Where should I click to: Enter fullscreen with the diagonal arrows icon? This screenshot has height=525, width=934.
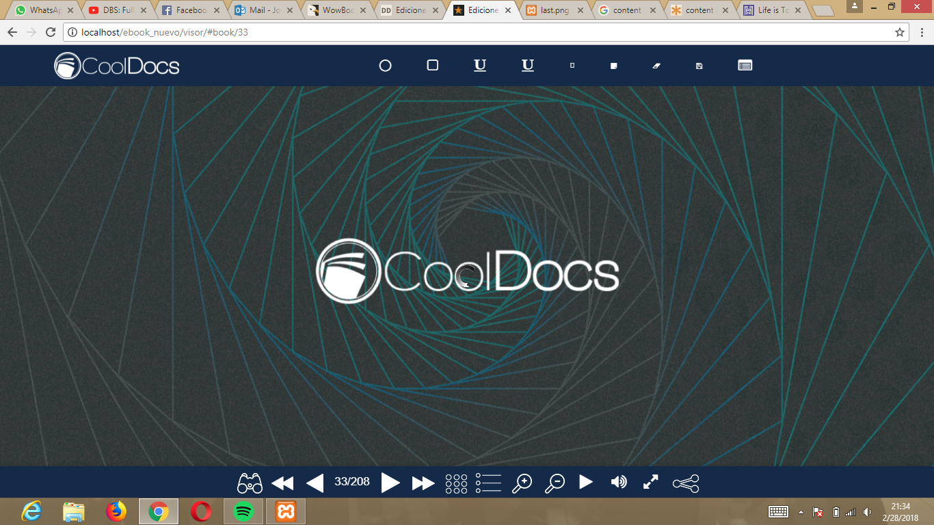pyautogui.click(x=651, y=482)
